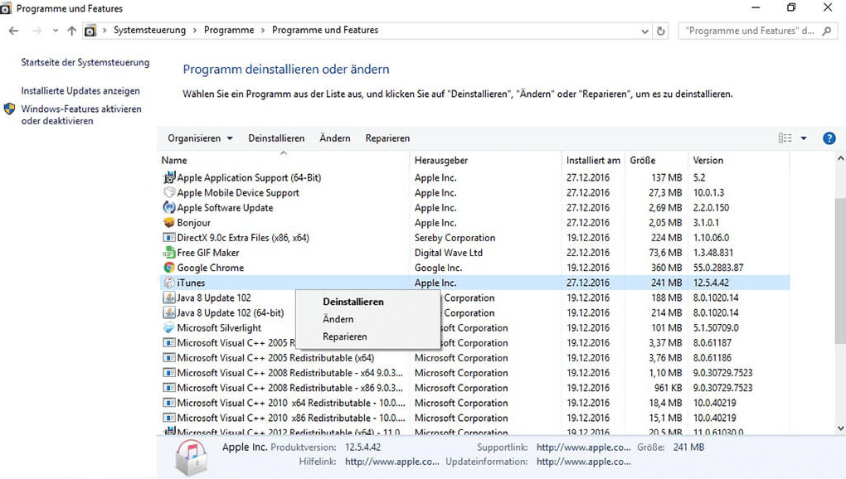Open Windows-Features aktivieren oder deaktivieren link
The width and height of the screenshot is (846, 479).
(x=81, y=114)
